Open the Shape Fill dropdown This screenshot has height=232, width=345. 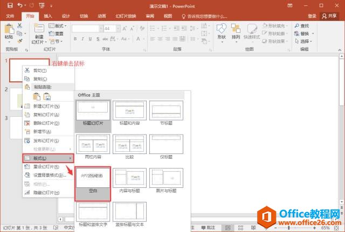tap(275, 26)
